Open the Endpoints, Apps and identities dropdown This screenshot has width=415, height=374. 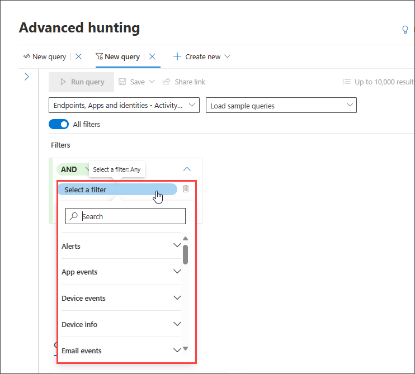click(124, 105)
